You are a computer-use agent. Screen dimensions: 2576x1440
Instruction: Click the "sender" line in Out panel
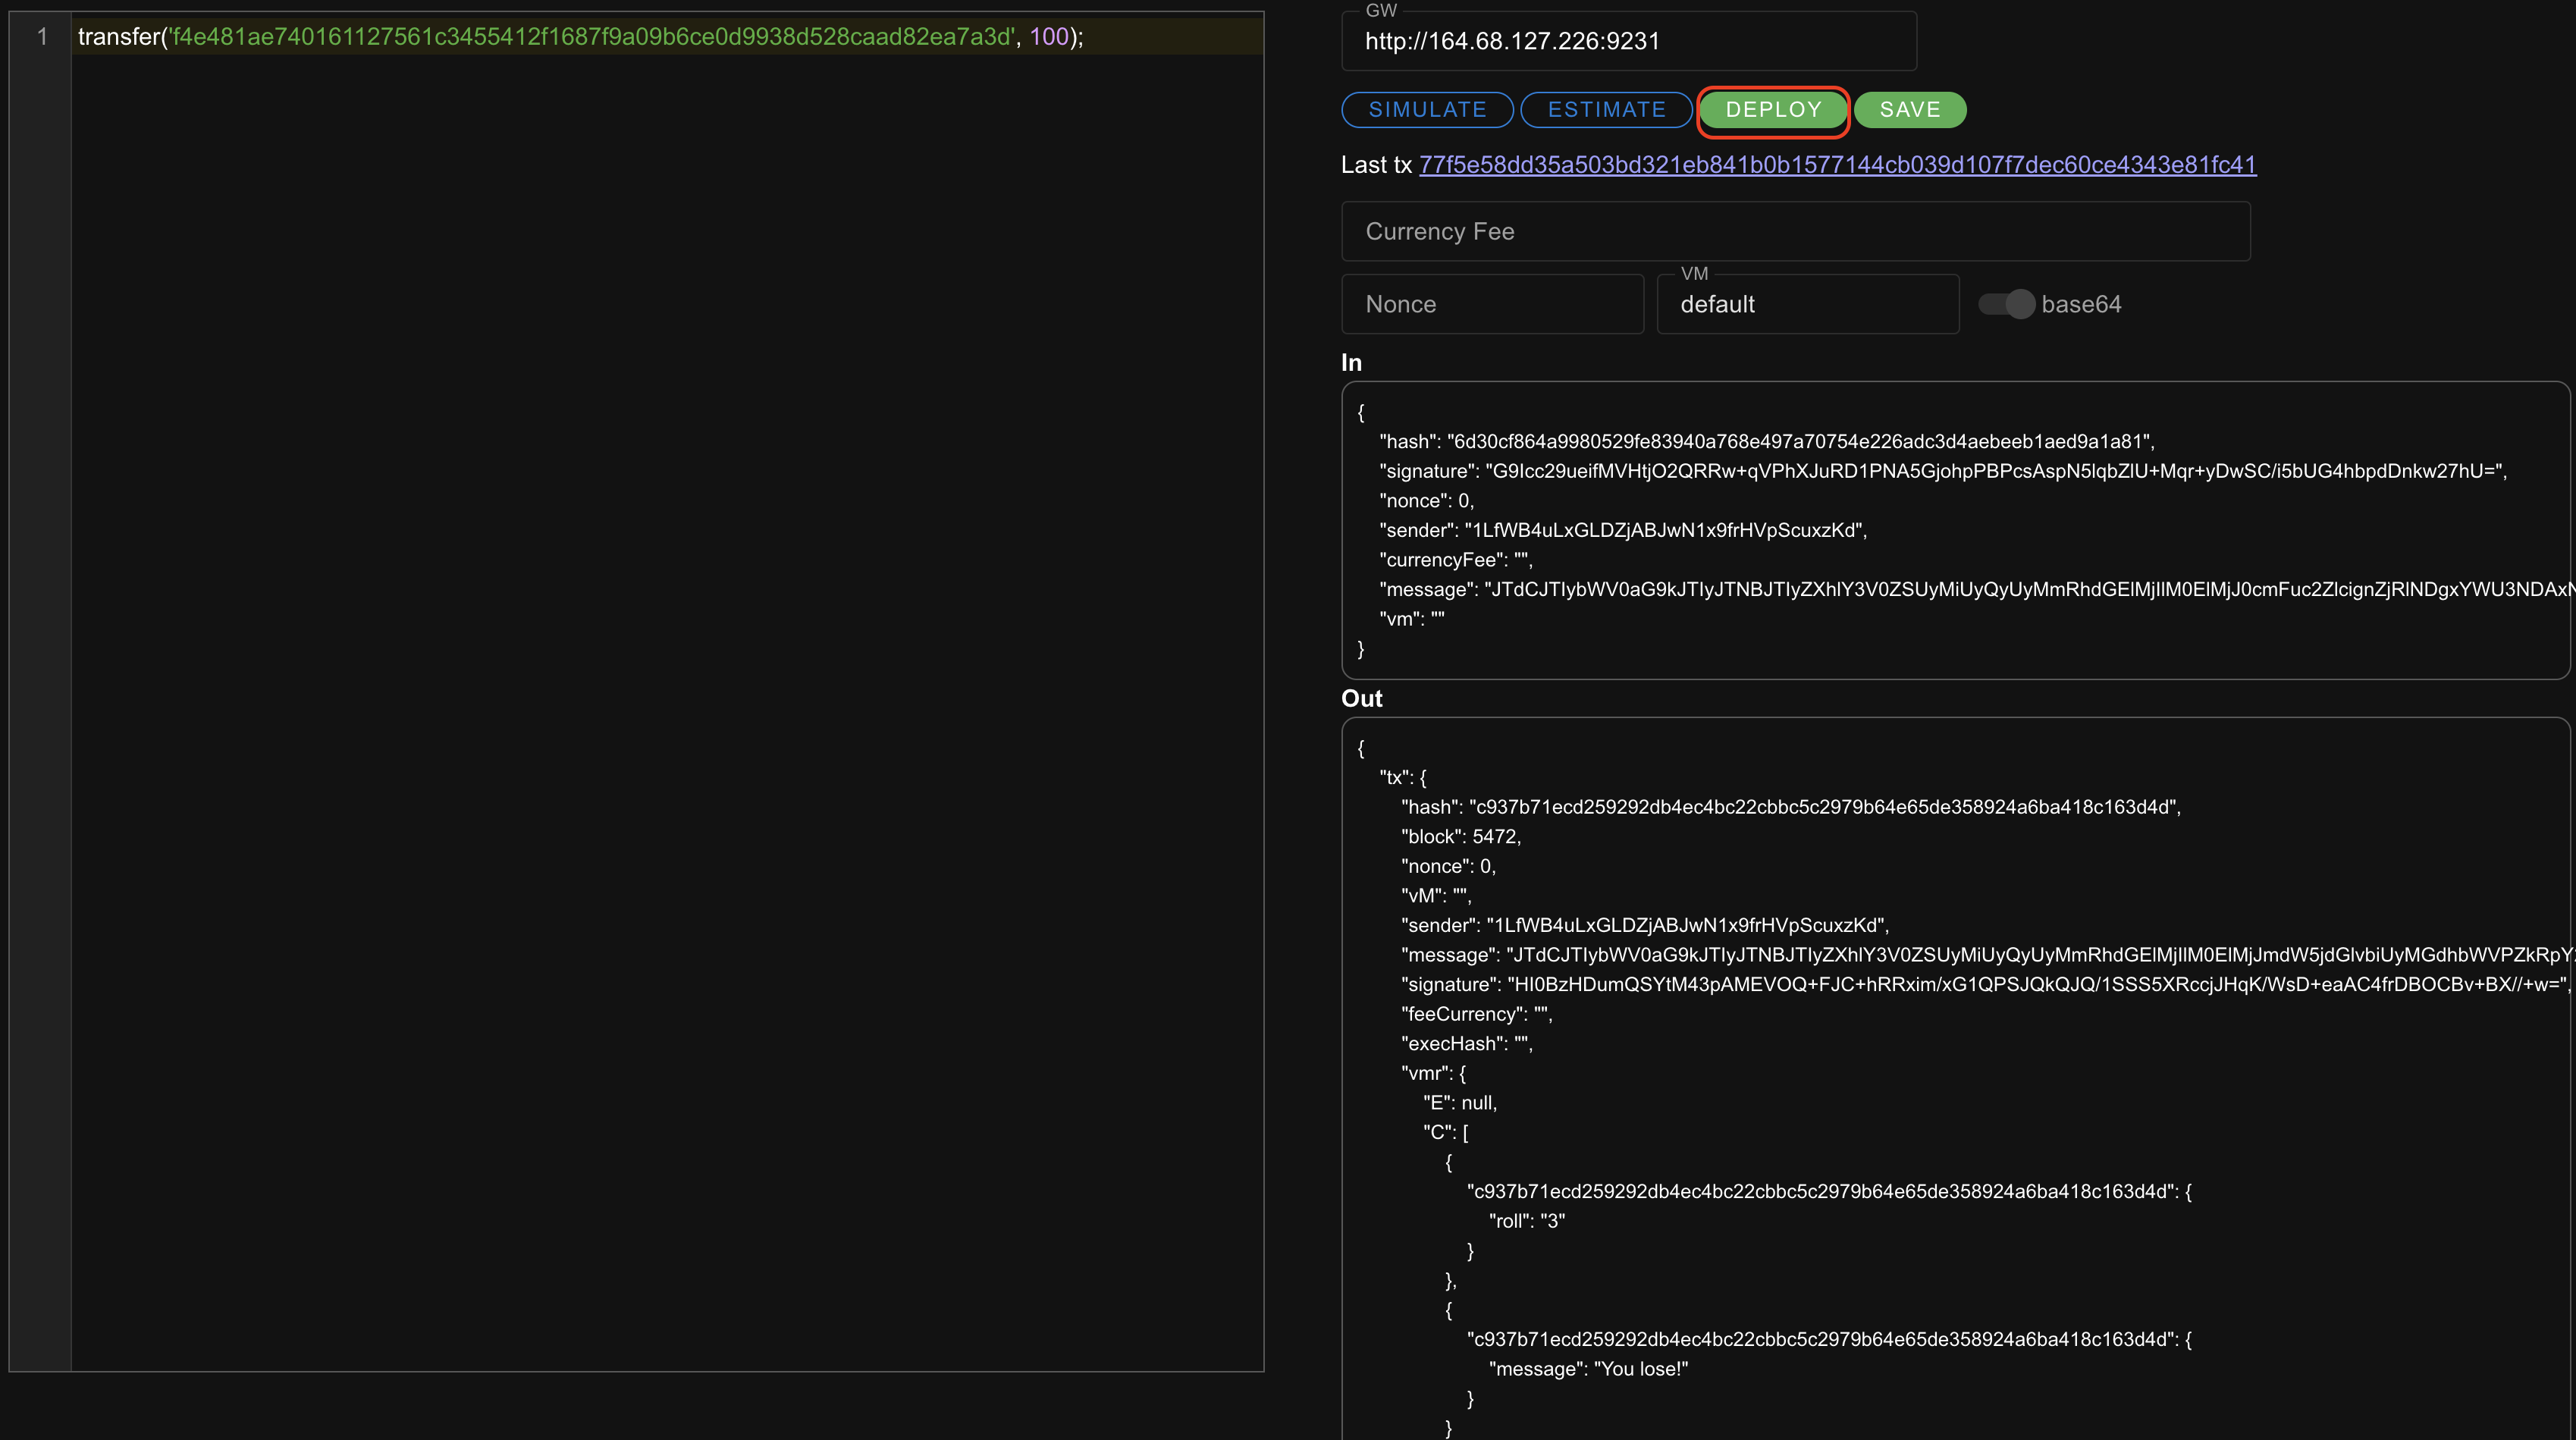1645,925
